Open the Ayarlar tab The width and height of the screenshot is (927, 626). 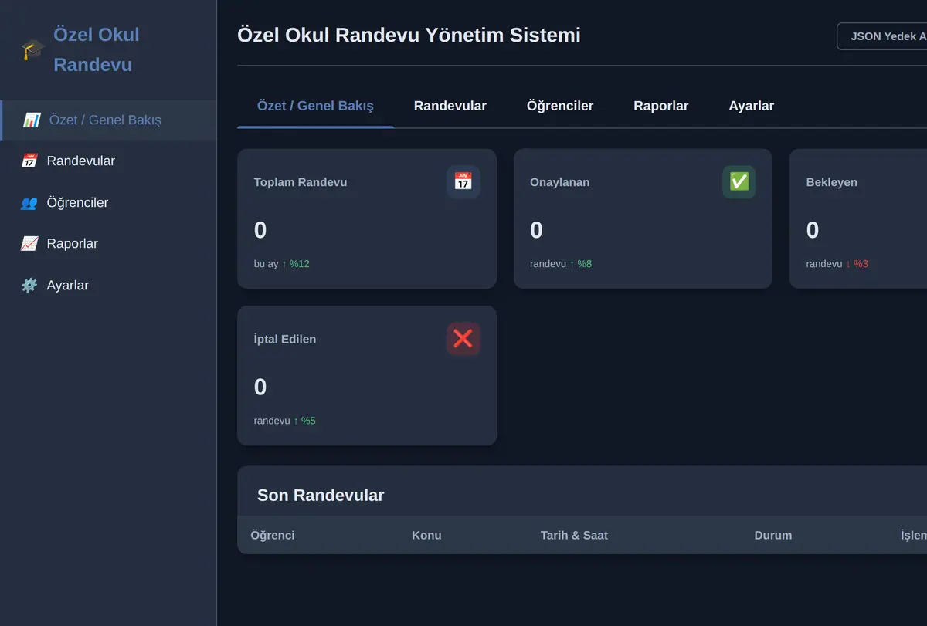pyautogui.click(x=752, y=106)
